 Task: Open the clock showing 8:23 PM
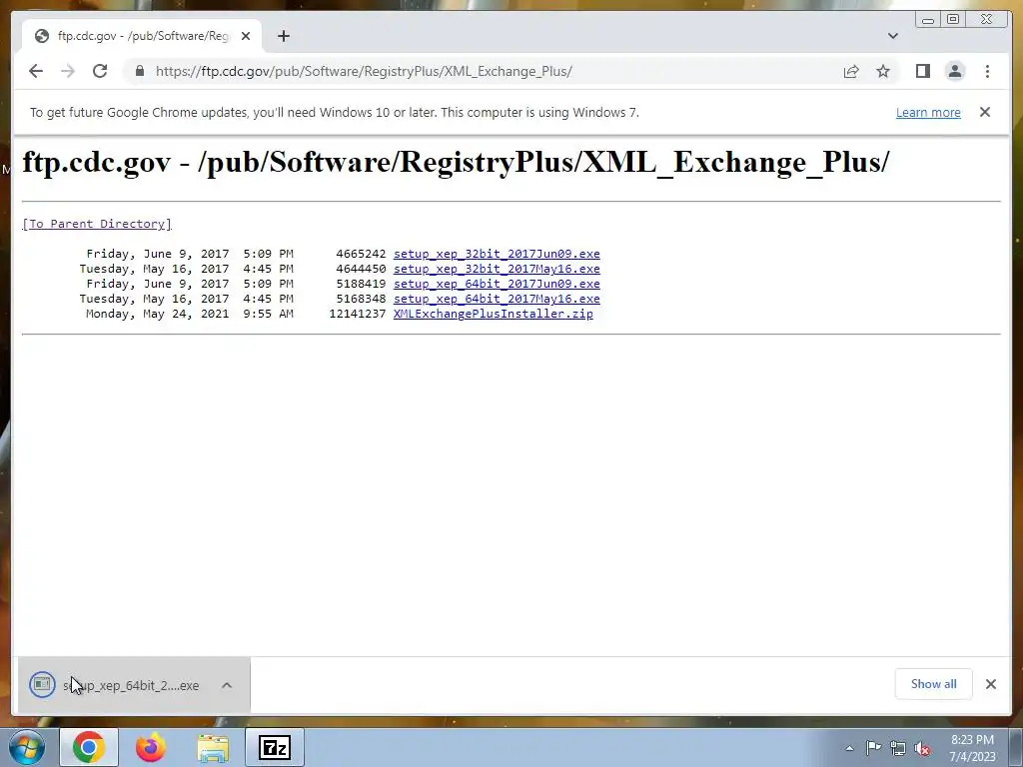972,747
